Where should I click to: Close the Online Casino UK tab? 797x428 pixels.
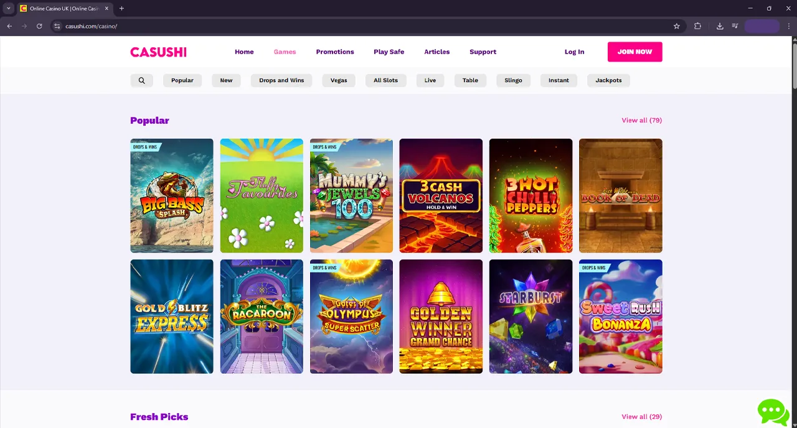click(x=106, y=9)
